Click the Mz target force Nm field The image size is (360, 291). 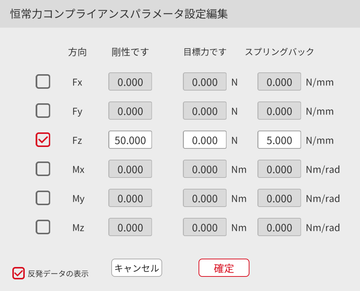[205, 227]
